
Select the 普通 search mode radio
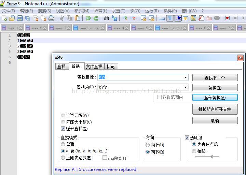tap(63, 144)
